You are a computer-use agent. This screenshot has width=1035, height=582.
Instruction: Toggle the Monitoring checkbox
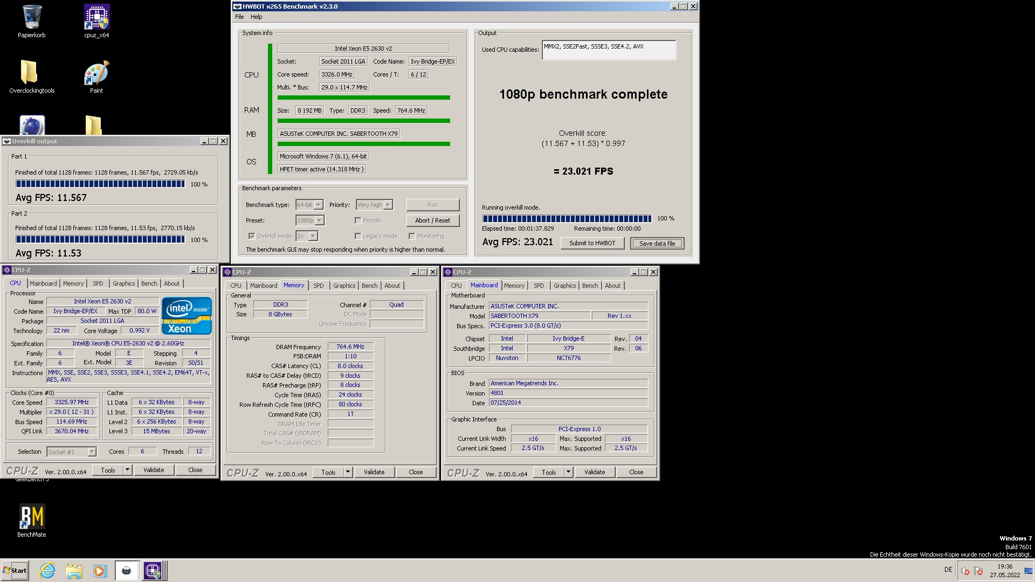pos(412,236)
